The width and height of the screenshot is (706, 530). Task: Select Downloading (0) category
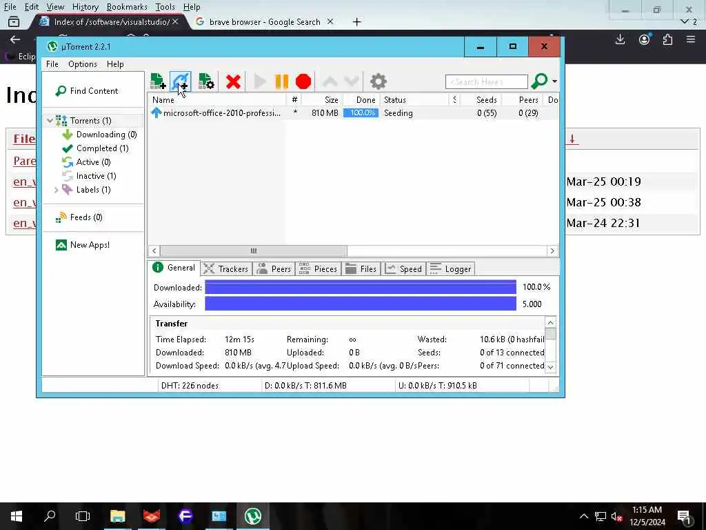tap(99, 135)
